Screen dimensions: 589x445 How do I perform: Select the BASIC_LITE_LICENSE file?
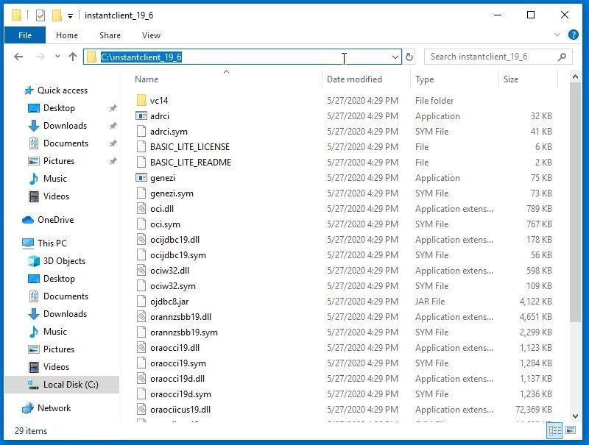tap(190, 147)
